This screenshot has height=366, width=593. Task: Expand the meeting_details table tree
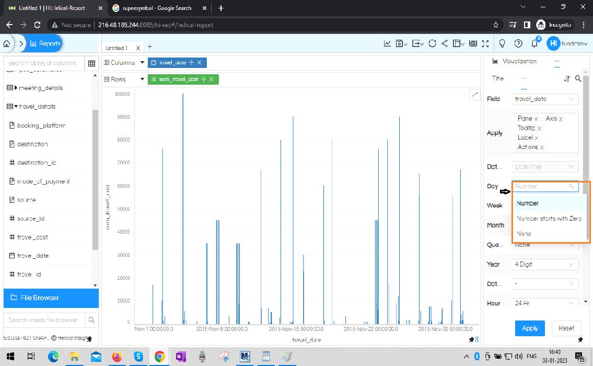pos(16,88)
